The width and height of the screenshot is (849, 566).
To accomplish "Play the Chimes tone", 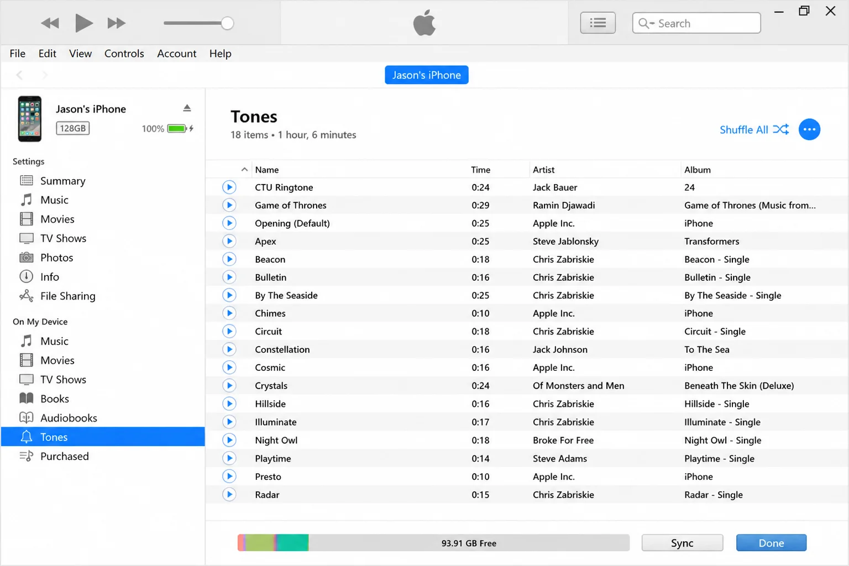I will click(x=229, y=313).
